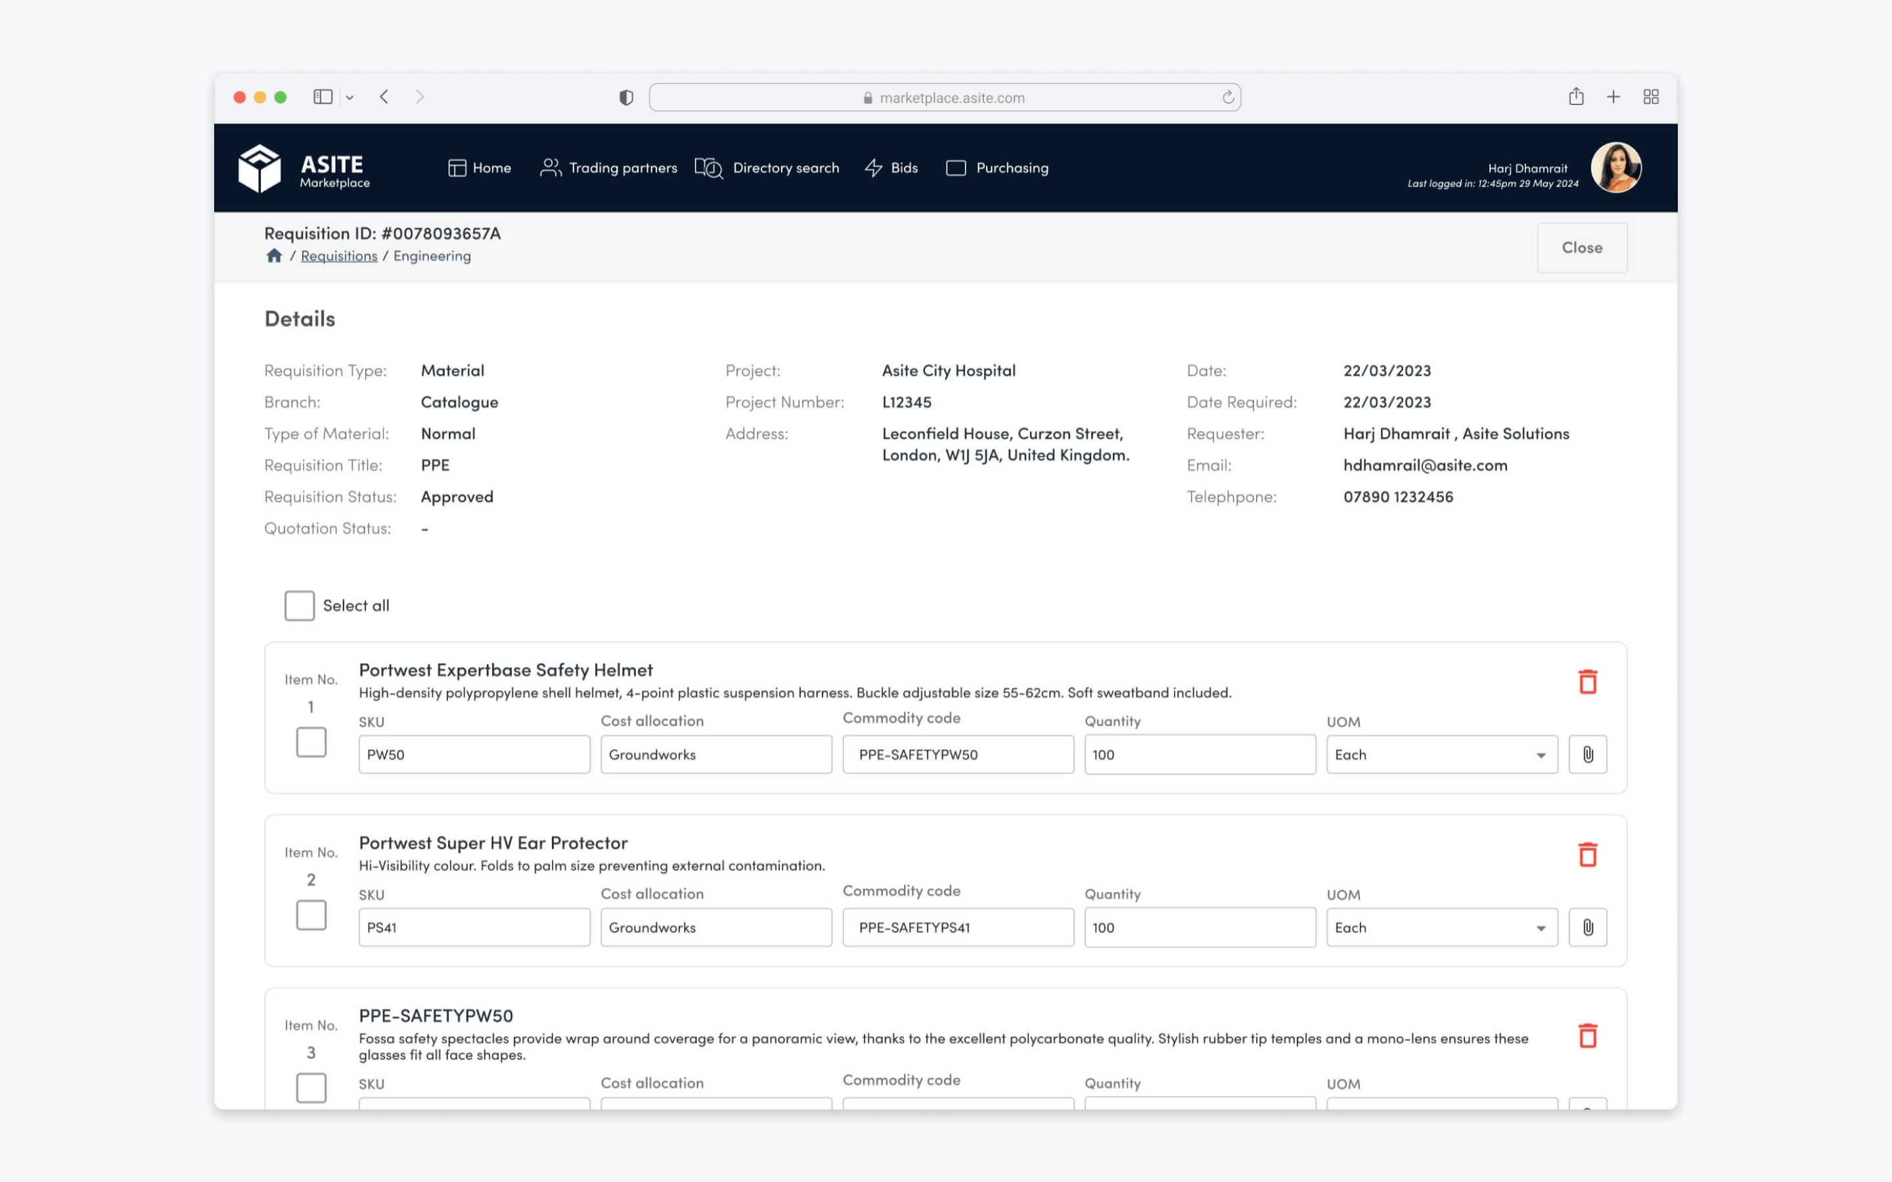Click the browser Share icon
Image resolution: width=1892 pixels, height=1182 pixels.
click(x=1576, y=96)
